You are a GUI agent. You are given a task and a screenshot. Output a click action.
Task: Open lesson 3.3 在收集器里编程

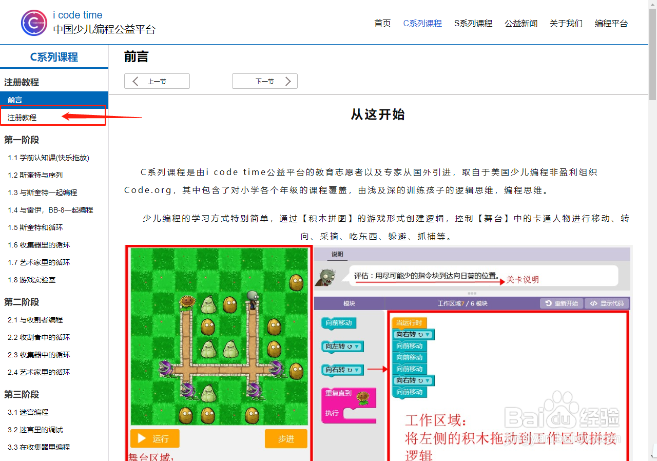[38, 447]
